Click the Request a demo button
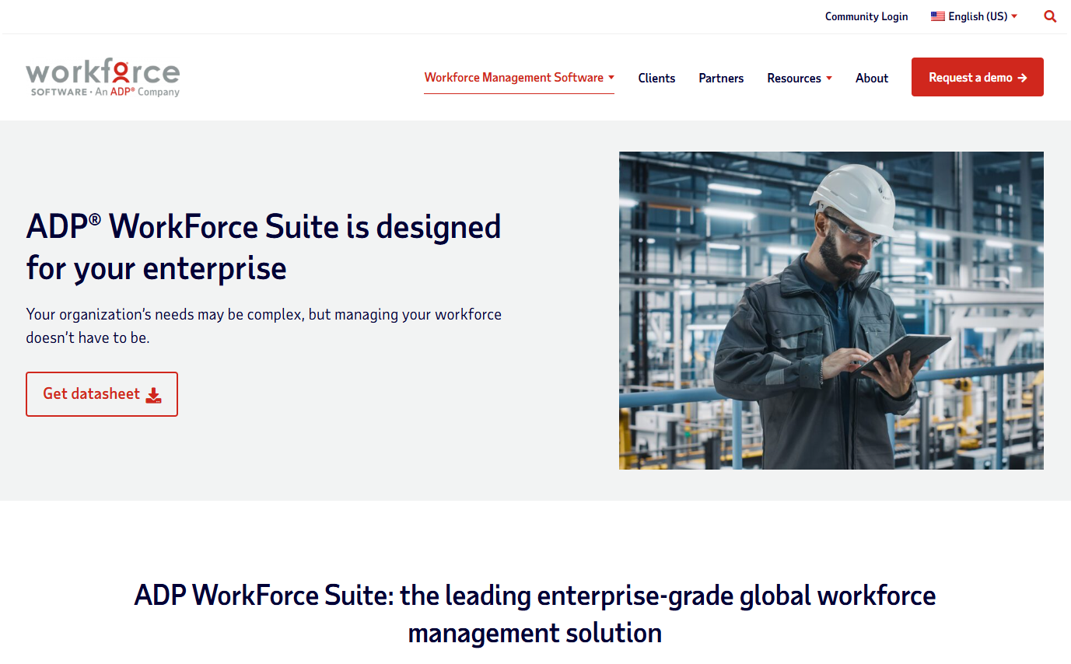Screen dimensions: 1071x664 tap(978, 77)
